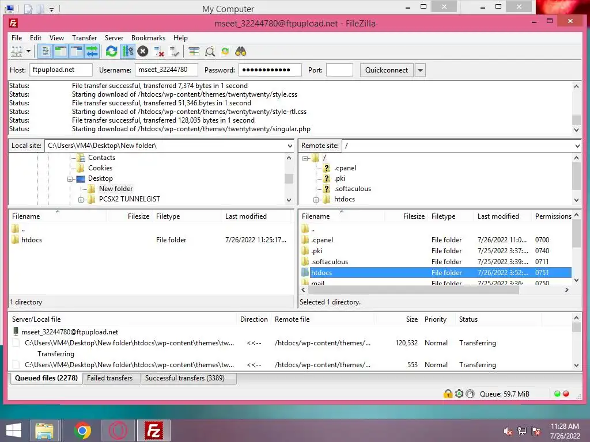
Task: Select the .pki row in remote list
Action: [436, 251]
